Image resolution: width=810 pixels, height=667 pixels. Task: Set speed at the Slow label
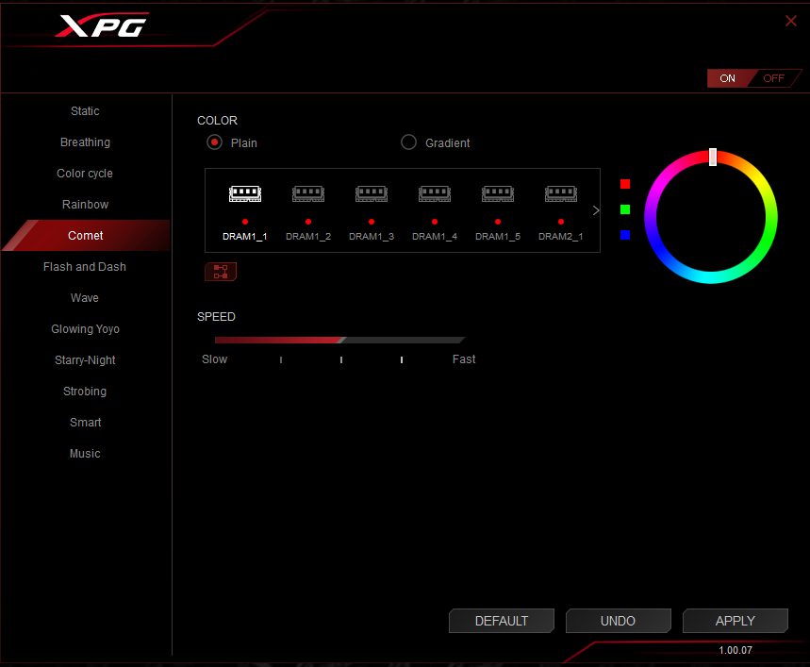214,359
